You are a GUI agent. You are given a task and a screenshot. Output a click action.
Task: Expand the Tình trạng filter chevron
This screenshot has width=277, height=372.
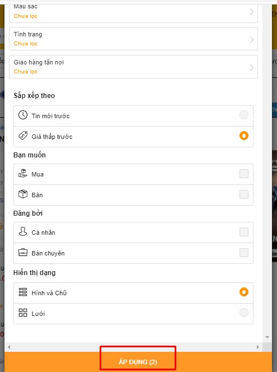(252, 40)
